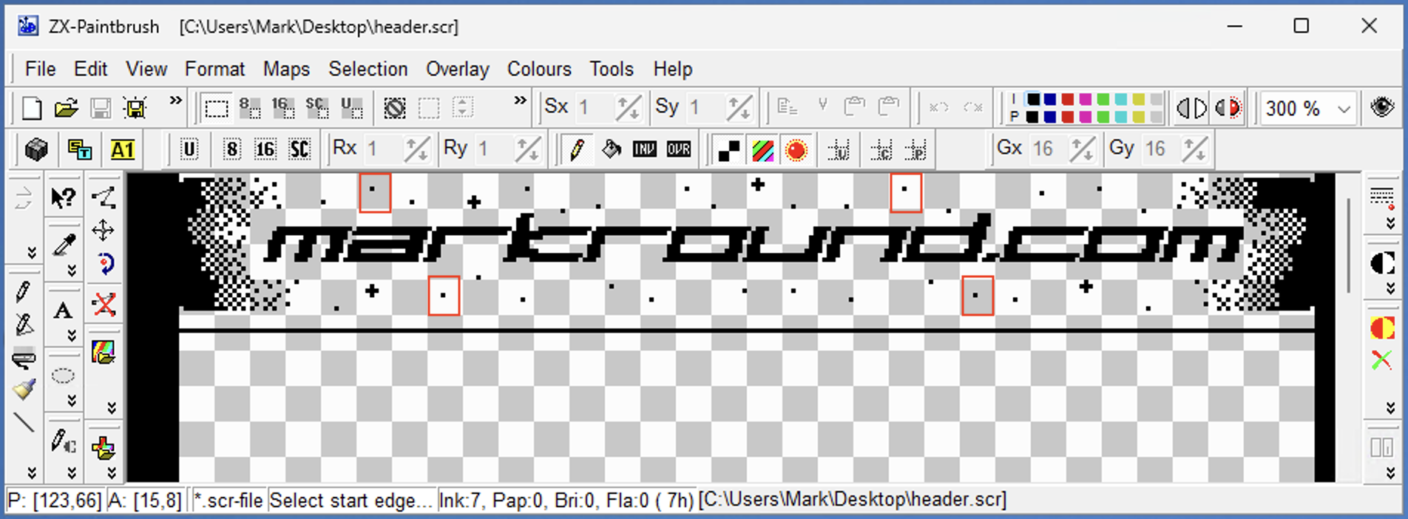This screenshot has width=1408, height=519.
Task: Expand hidden file toolbar buttons chevron
Action: pos(175,101)
